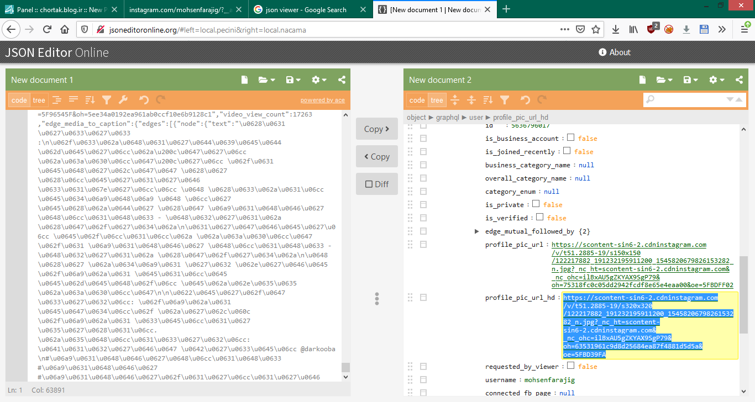Toggle the is_private checkbox

tap(536, 204)
